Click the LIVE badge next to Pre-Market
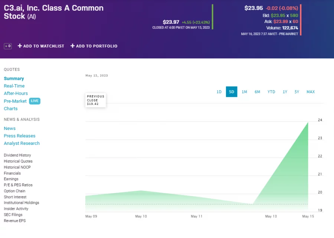This screenshot has height=238, width=334. tap(35, 101)
